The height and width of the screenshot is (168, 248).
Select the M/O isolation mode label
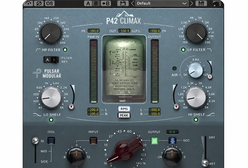point(44,151)
